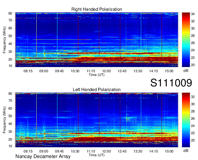Click the 'Nancay Decameter Array' caption
Screen dimensions: 198x160
(43, 157)
